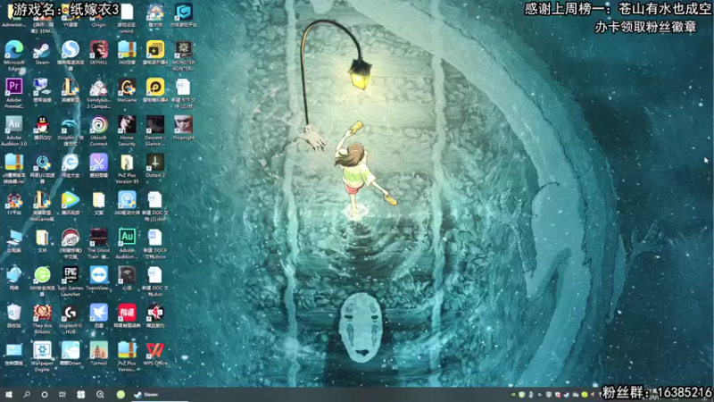
Task: Launch the Home Security game icon
Action: point(127,130)
